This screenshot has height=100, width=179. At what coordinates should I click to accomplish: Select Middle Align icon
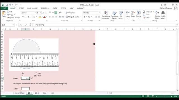[53, 13]
